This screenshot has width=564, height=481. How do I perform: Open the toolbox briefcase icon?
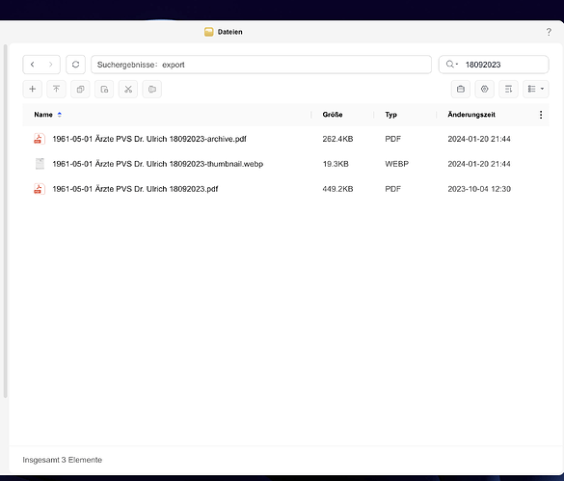461,89
